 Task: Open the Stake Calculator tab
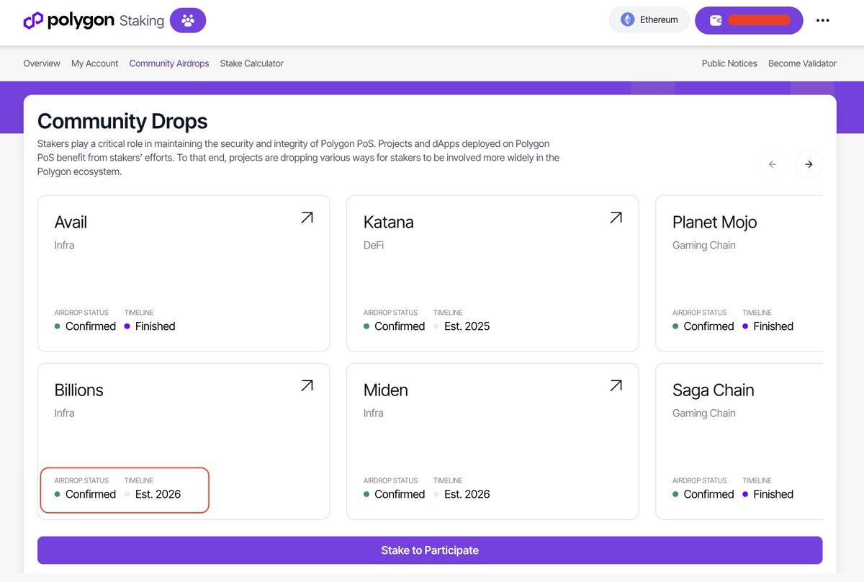252,63
